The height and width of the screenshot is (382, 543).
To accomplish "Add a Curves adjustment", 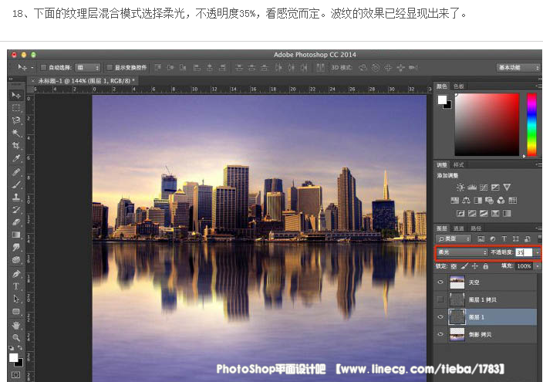I will [484, 188].
